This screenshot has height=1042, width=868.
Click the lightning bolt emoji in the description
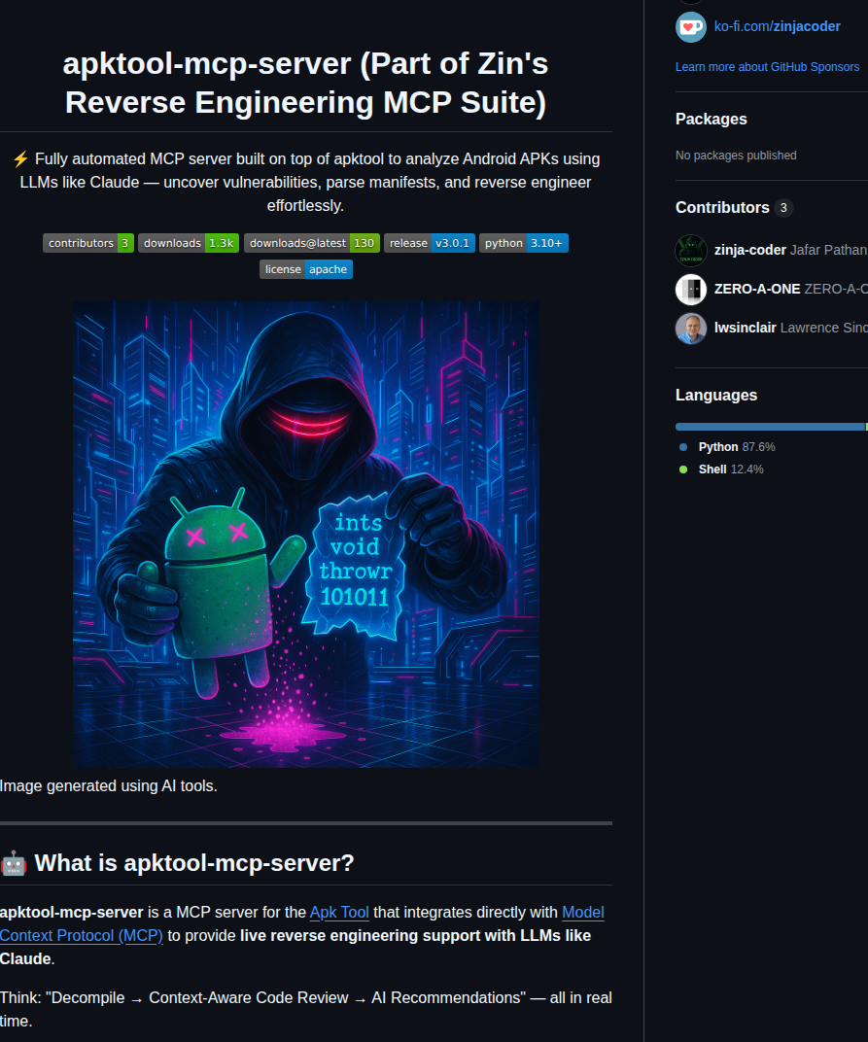(x=20, y=159)
